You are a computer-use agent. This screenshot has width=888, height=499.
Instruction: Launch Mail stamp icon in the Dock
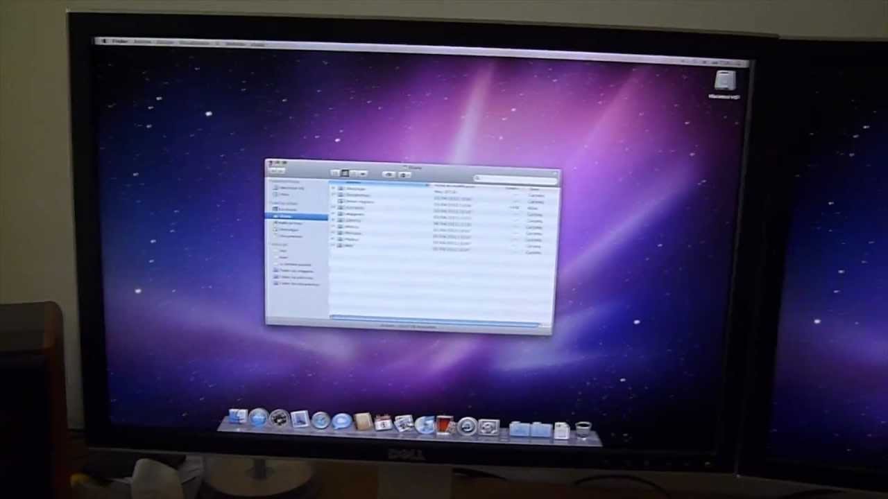(300, 419)
